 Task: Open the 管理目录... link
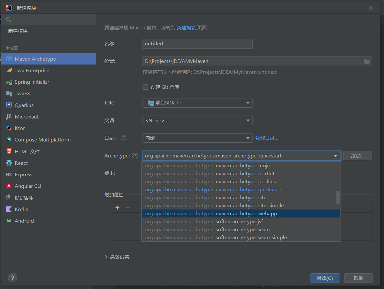pos(267,138)
